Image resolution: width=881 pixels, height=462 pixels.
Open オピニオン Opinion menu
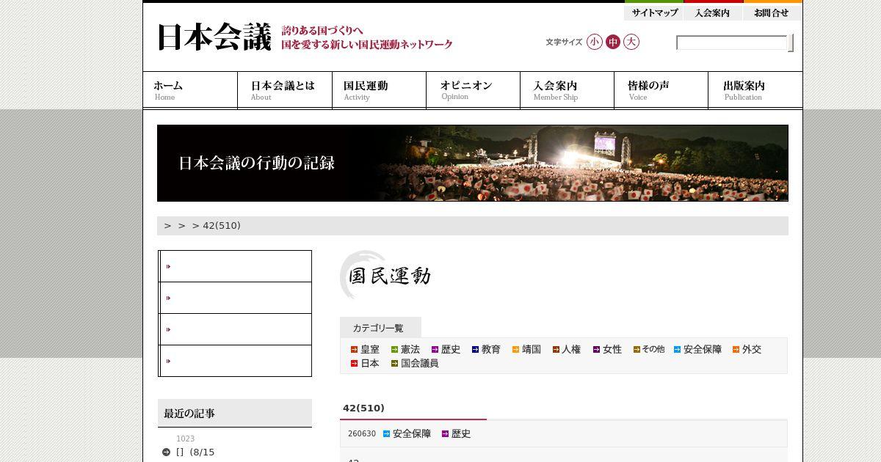click(x=473, y=90)
